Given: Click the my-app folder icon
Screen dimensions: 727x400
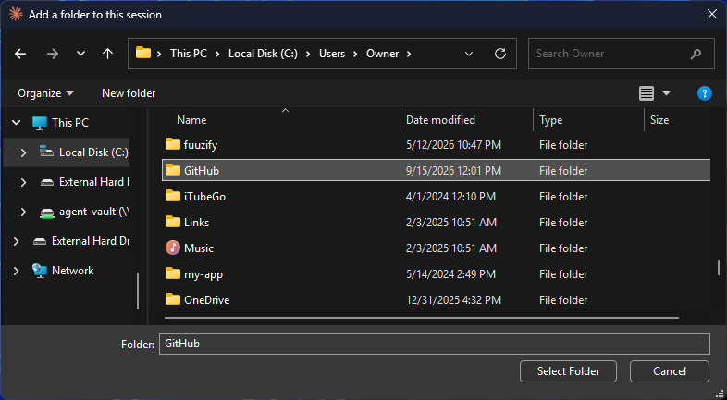Looking at the screenshot, I should (172, 273).
